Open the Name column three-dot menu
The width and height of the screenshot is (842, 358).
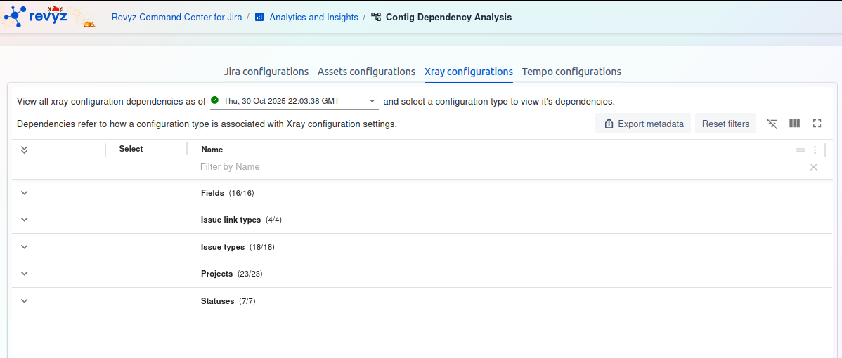(x=815, y=150)
